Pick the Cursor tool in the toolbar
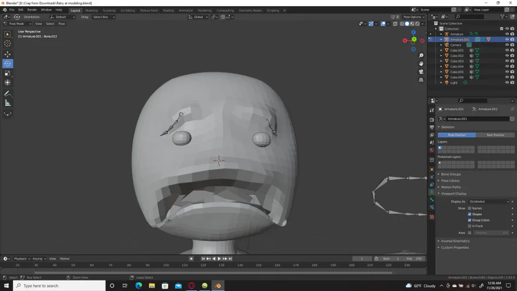Screen dimensions: 517x291 [x=7, y=44]
